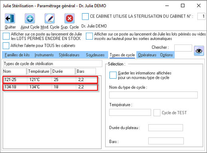Close the Julie Stérilisation window
The image size is (207, 153).
(199, 6)
